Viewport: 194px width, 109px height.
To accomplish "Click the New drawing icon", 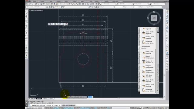I will coord(27,4).
